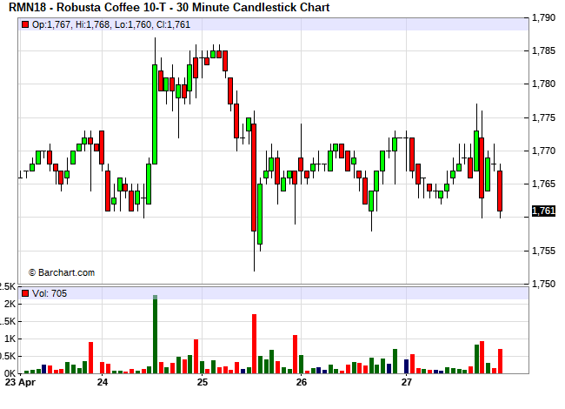Viewport: 565px width, 409px height.
Task: Click the '26' date axis label
Action: point(302,382)
